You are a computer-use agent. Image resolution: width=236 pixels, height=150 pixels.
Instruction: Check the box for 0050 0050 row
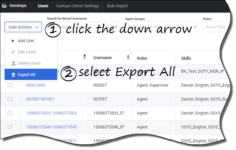[10, 85]
